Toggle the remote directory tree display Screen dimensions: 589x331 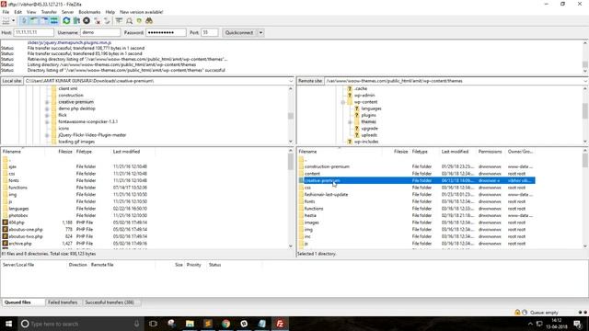pos(44,20)
